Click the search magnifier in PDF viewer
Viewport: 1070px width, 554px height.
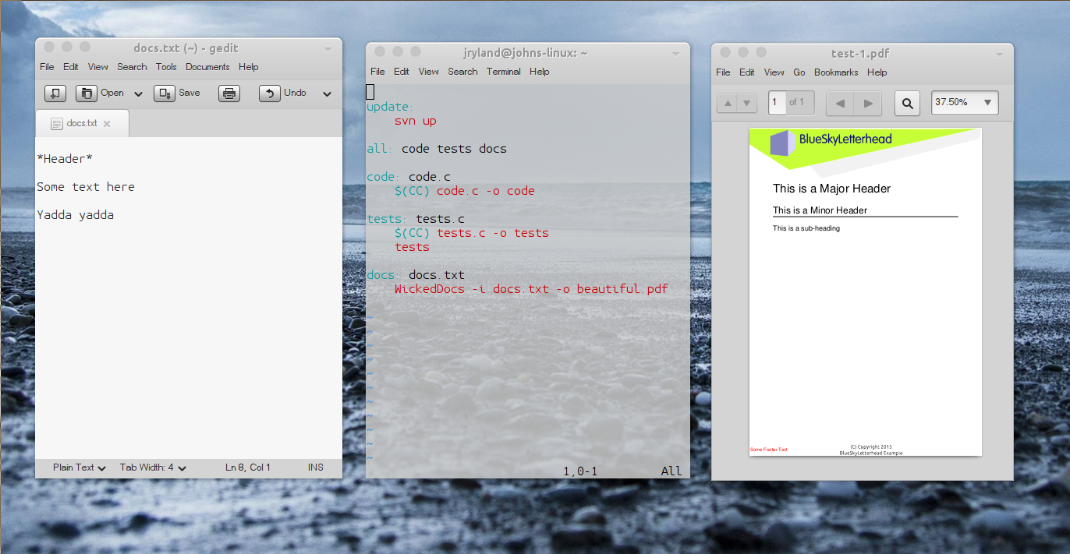pos(907,103)
